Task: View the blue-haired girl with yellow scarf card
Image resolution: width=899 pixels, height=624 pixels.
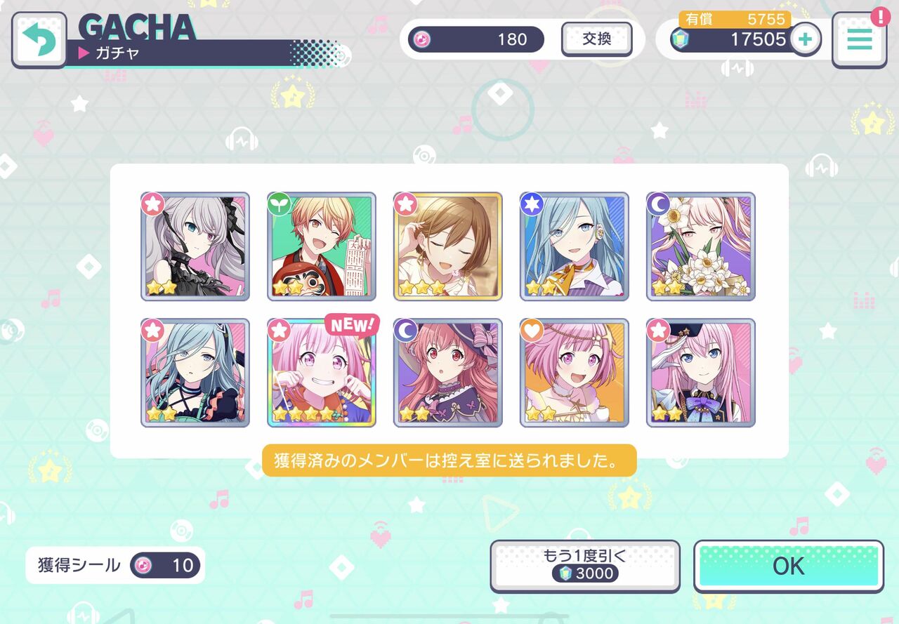Action: coord(575,246)
